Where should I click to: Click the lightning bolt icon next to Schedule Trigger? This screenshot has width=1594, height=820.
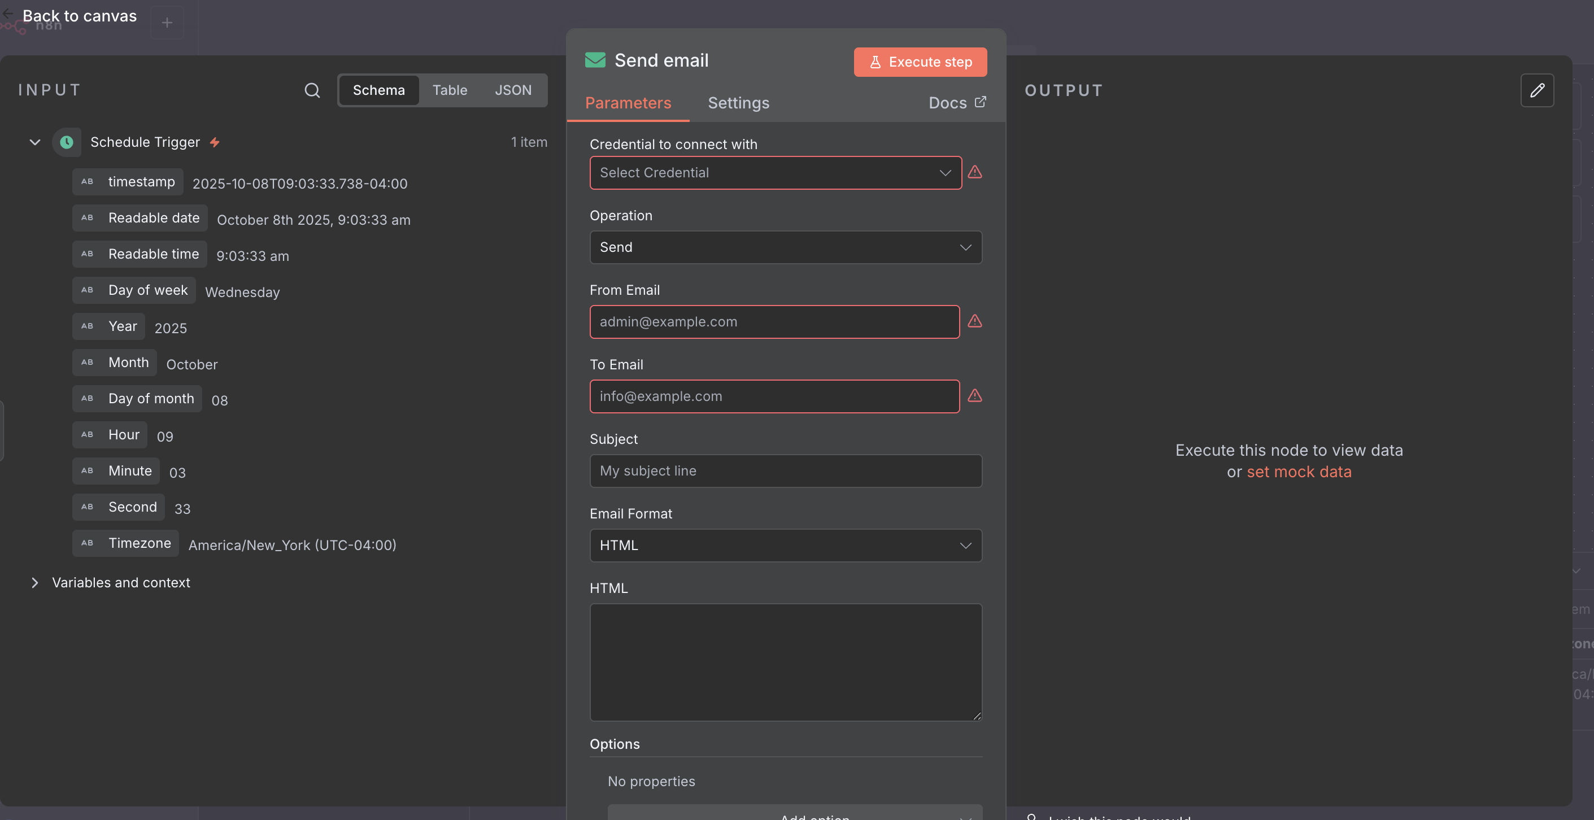(x=215, y=142)
